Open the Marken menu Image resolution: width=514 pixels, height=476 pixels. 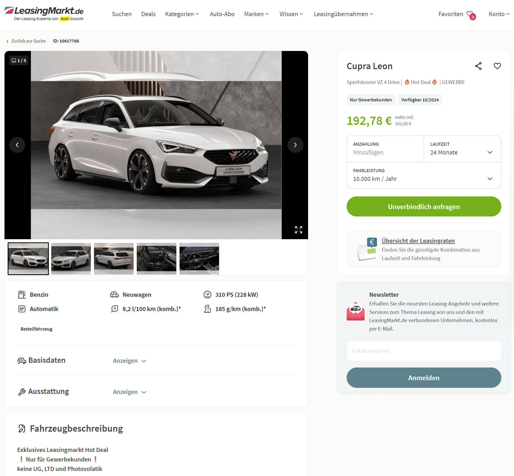256,14
